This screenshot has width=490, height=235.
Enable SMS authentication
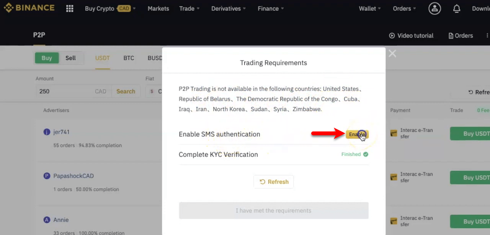(x=357, y=134)
